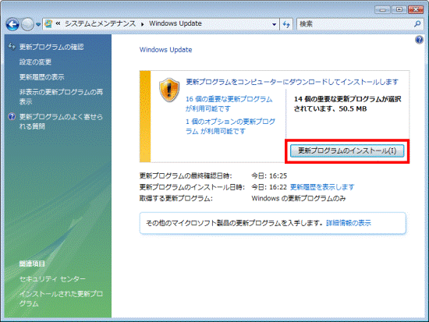Click the question icon beside よく寄せられる質問
Screen dimensions: 429x322
tap(12, 116)
